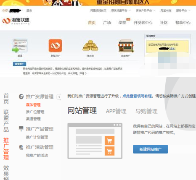196x180 pixels.
Task: Click the 新建网站推广 button
Action: pos(151,149)
